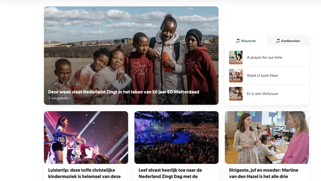The image size is (321, 181).
Task: Open the kids dancing on stage image
Action: 86,137
